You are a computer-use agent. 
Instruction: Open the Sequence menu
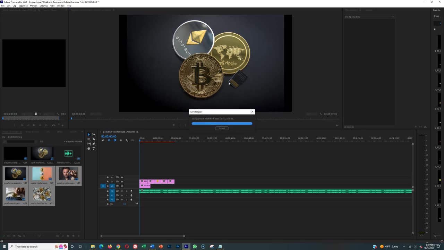tap(23, 6)
